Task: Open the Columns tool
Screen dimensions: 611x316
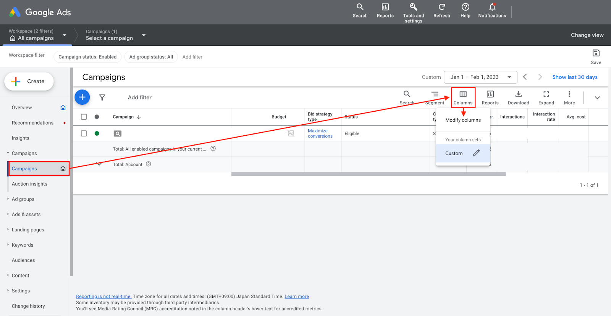Action: [x=463, y=98]
